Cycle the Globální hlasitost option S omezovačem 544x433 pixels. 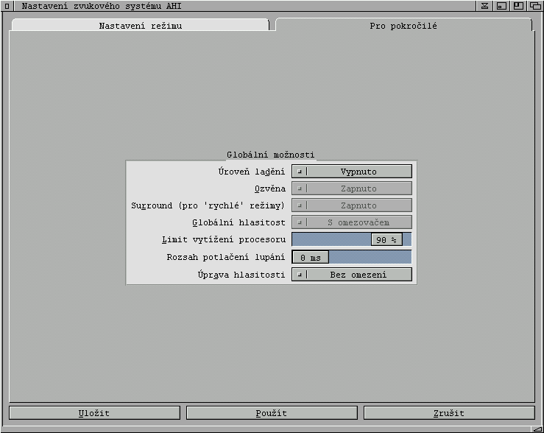coord(352,222)
